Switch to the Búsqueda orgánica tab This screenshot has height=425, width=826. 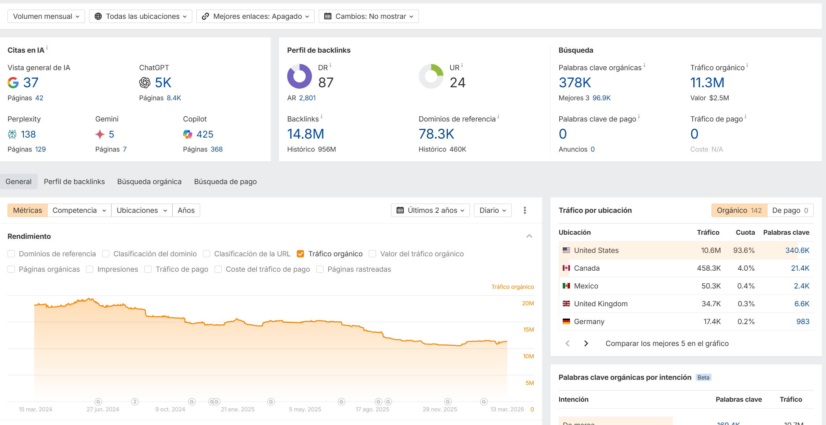(x=149, y=182)
